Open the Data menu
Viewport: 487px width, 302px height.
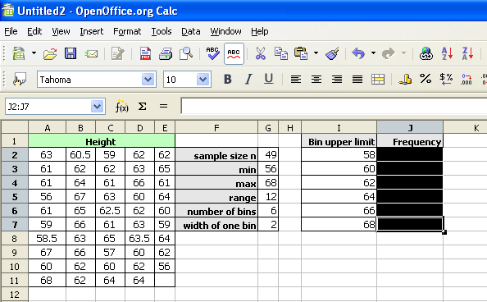click(191, 31)
